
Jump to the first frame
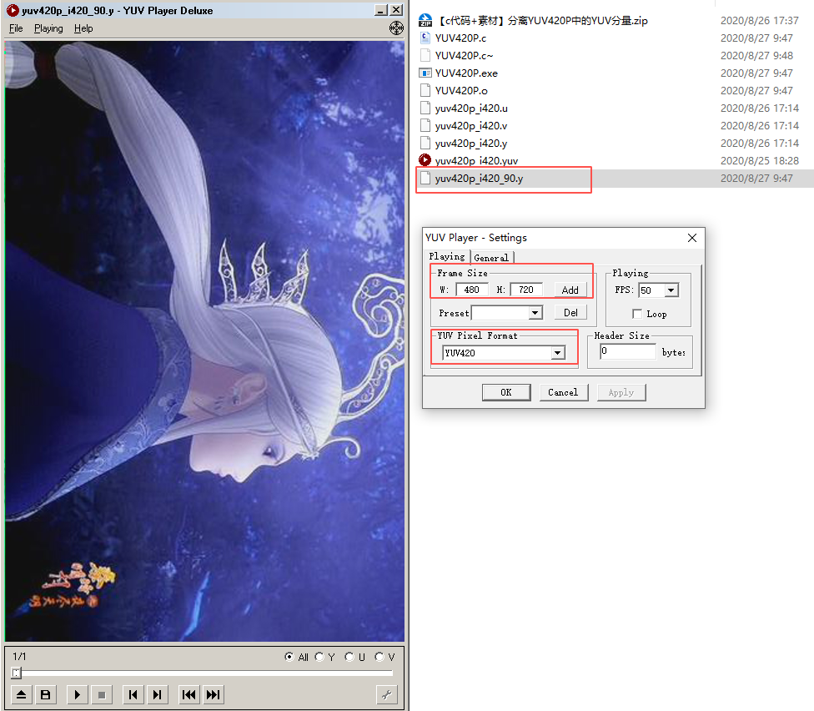pyautogui.click(x=189, y=695)
